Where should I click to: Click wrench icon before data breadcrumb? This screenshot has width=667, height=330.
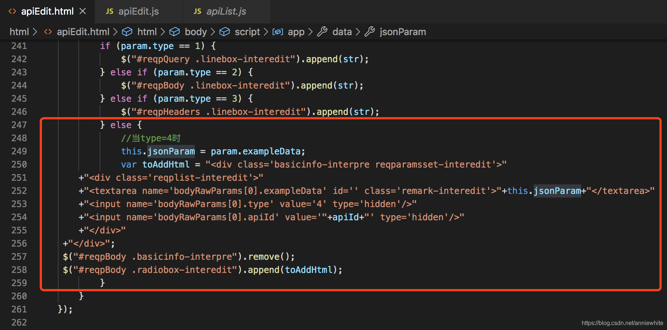pyautogui.click(x=322, y=32)
